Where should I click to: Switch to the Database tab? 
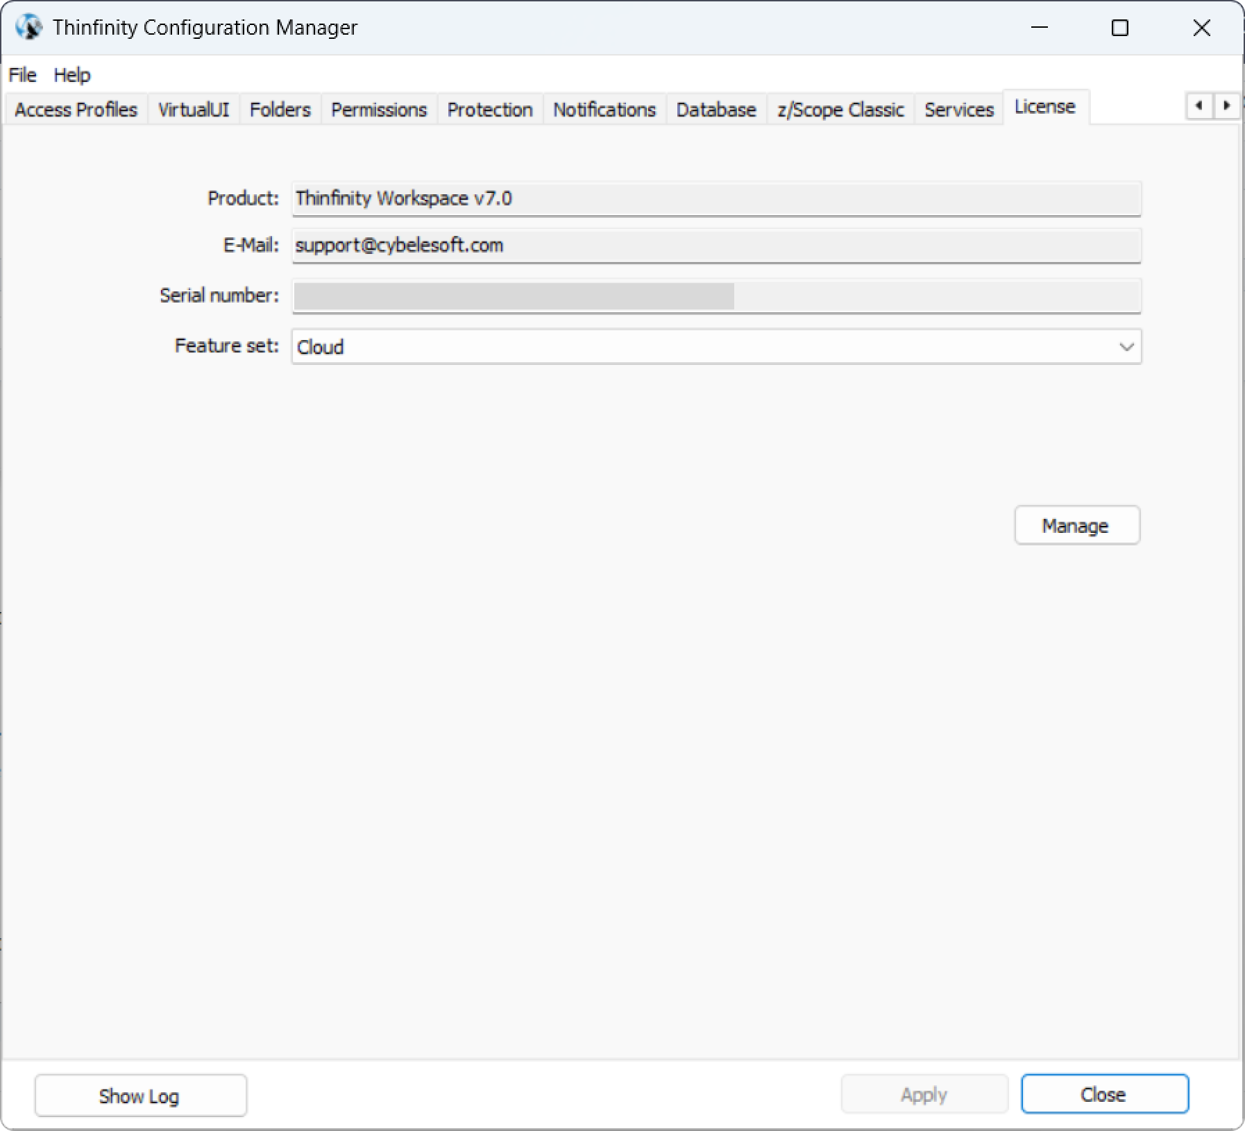[716, 110]
